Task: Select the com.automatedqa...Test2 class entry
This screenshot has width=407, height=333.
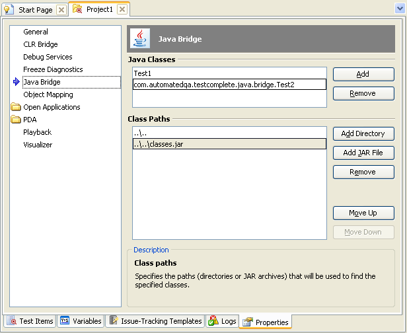Action: tap(229, 85)
